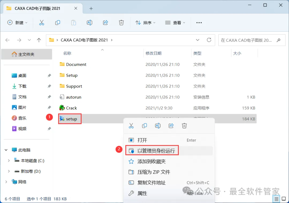The width and height of the screenshot is (289, 203).
Task: Open 音乐 in the sidebar
Action: [x=22, y=118]
